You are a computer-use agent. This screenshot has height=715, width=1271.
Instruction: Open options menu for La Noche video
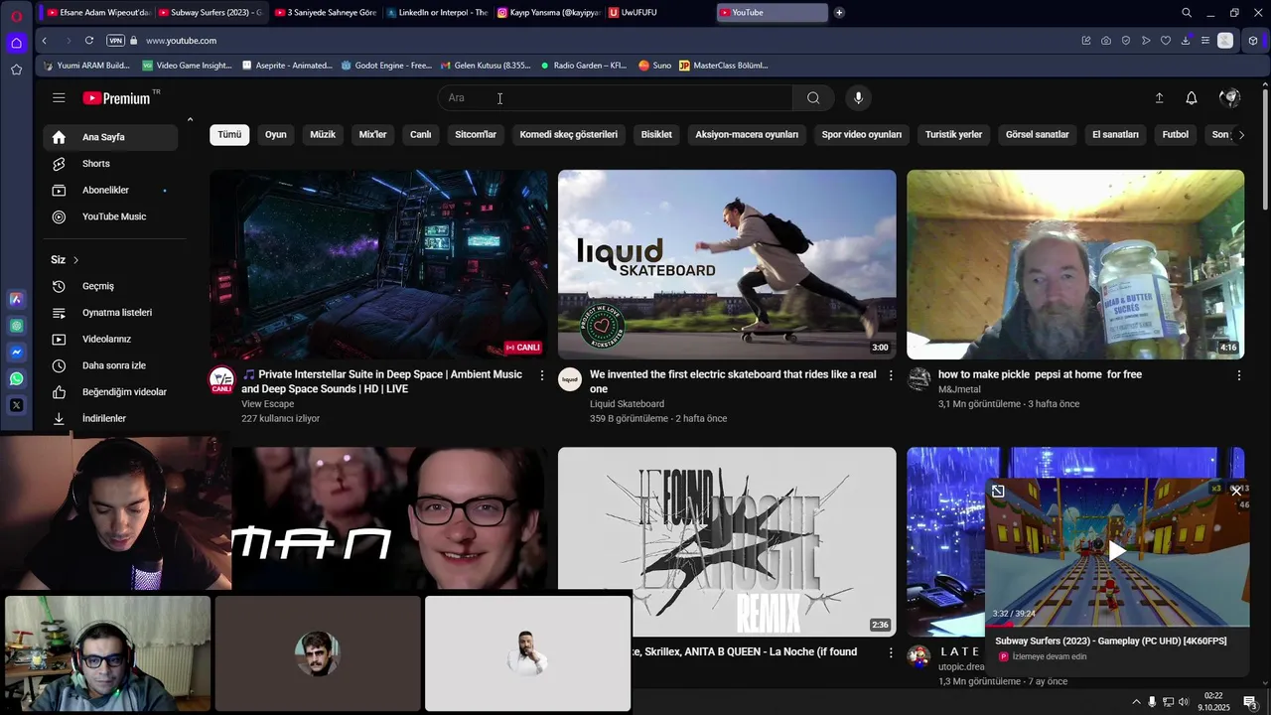(890, 652)
